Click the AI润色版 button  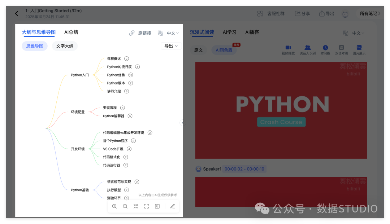point(224,50)
